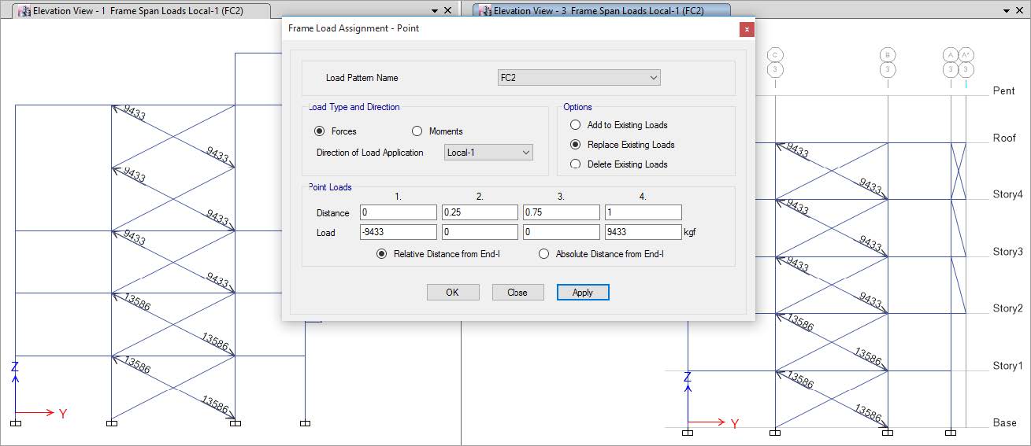Click the Distance 1 input field
Viewport: 1031px width, 446px height.
click(x=399, y=212)
